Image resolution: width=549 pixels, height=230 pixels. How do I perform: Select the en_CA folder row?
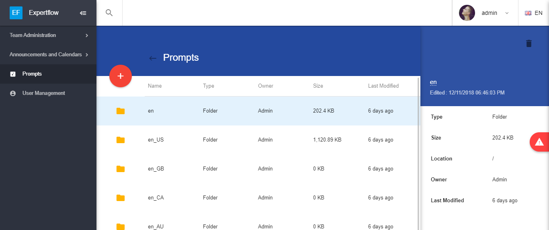(257, 198)
